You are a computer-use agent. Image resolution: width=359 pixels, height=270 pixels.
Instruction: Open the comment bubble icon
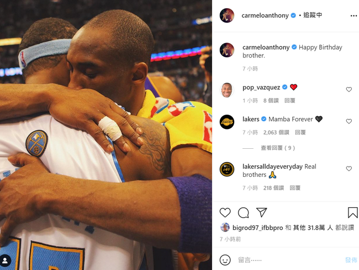point(244,213)
